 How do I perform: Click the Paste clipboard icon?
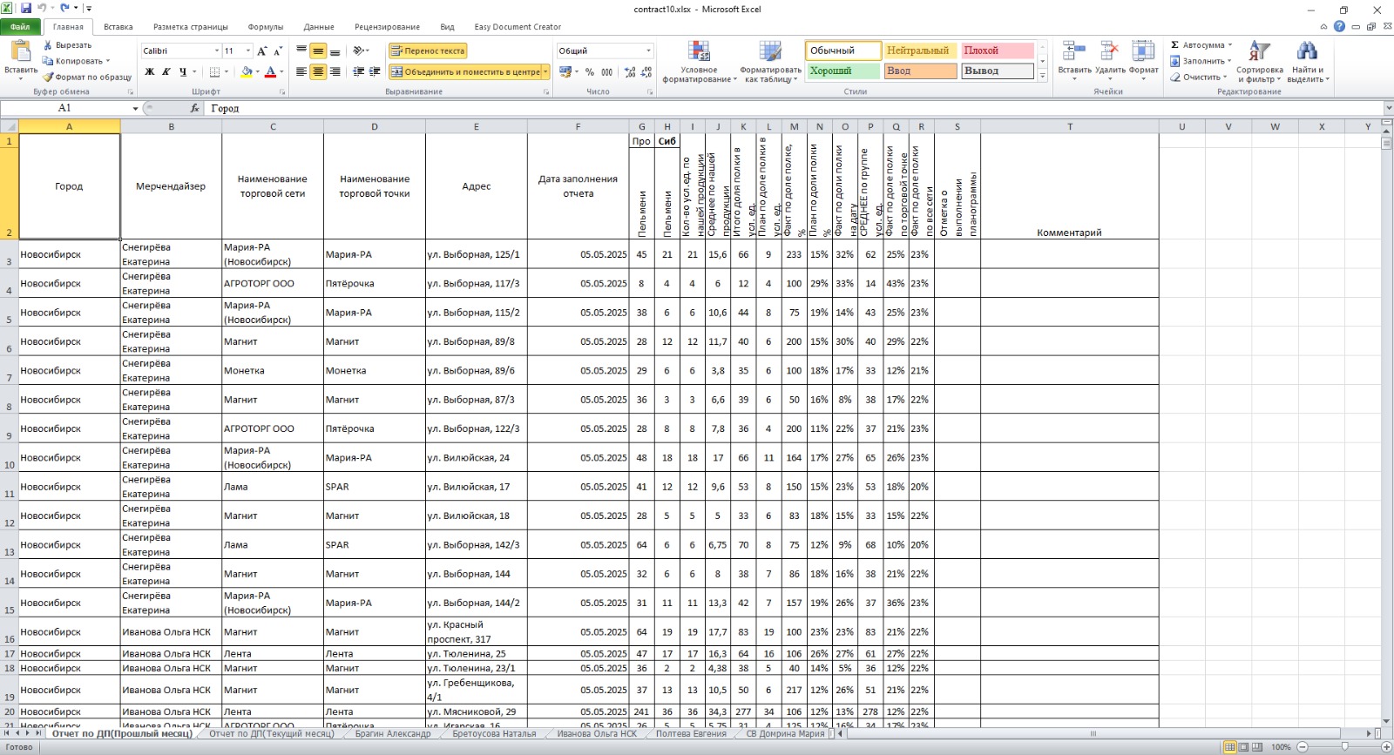click(x=20, y=51)
